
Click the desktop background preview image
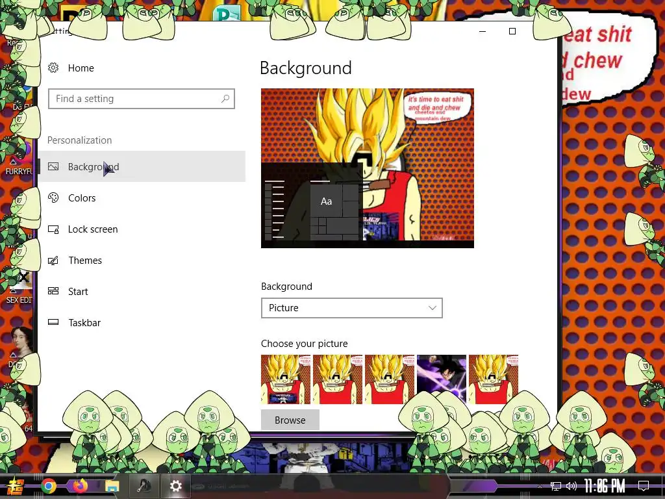[368, 168]
